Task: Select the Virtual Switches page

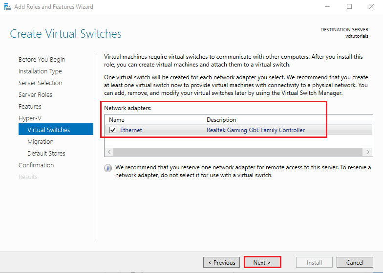Action: pyautogui.click(x=48, y=130)
